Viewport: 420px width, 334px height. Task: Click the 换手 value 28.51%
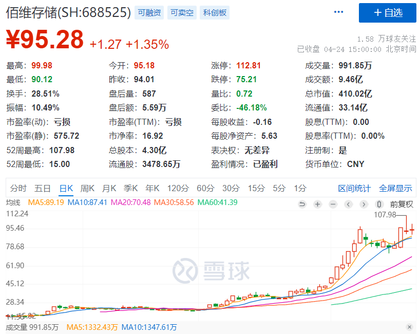click(45, 94)
